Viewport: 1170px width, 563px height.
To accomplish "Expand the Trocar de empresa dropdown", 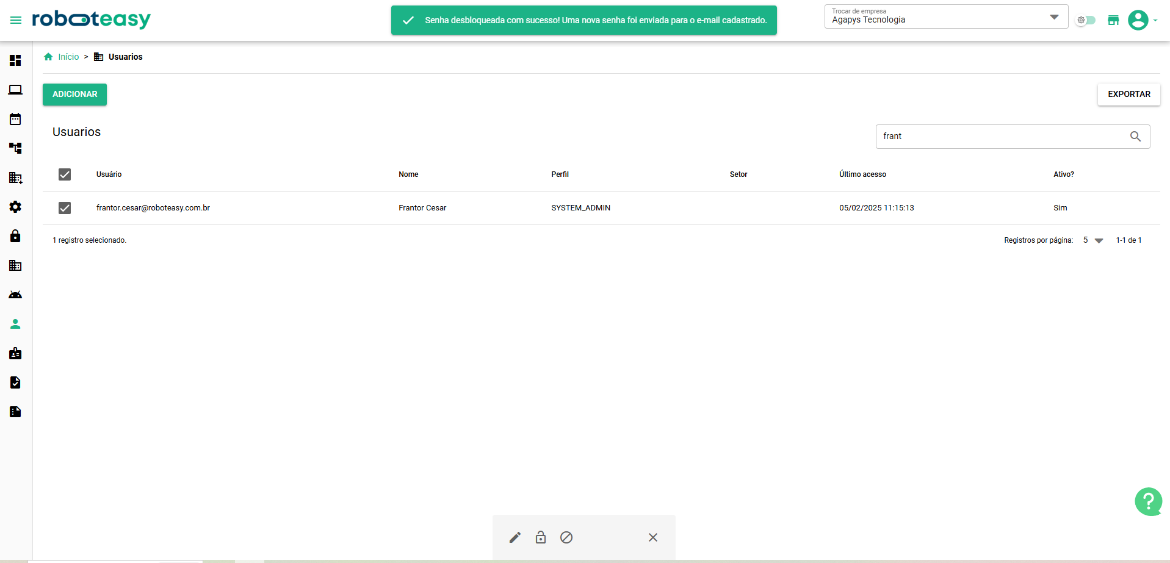I will tap(1054, 17).
